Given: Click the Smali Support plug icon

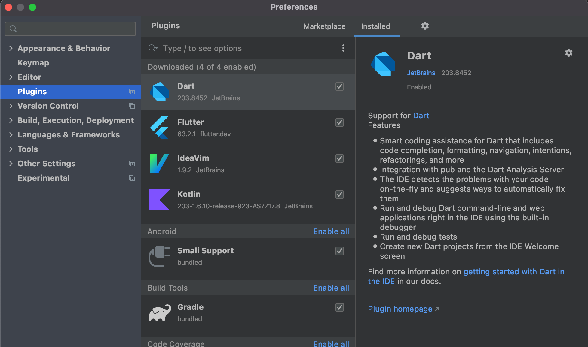Looking at the screenshot, I should pos(159,256).
